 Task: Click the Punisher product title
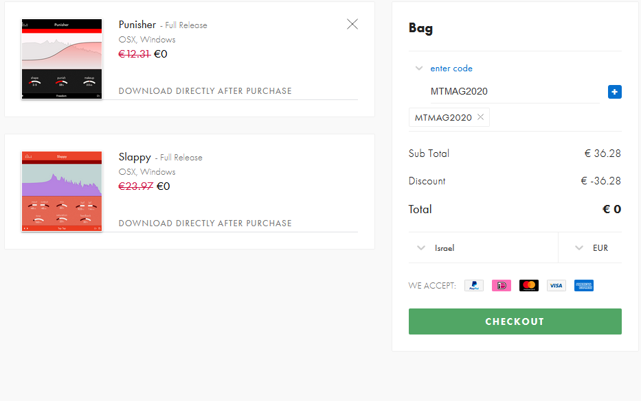click(137, 25)
